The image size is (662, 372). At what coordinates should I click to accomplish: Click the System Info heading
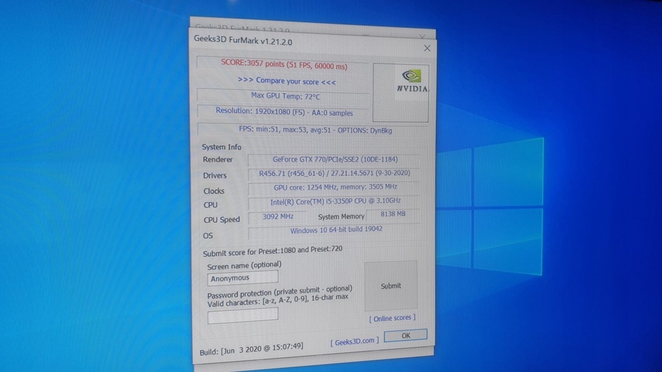click(221, 147)
